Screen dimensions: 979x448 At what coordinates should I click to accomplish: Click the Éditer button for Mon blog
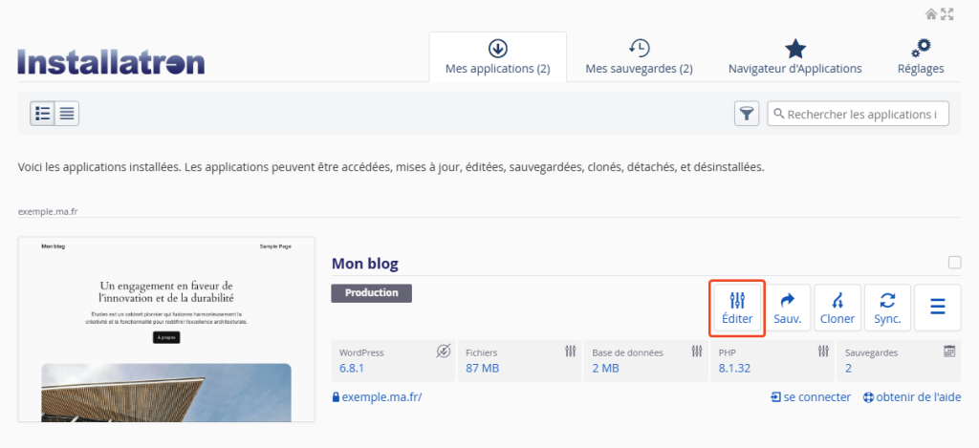[736, 308]
